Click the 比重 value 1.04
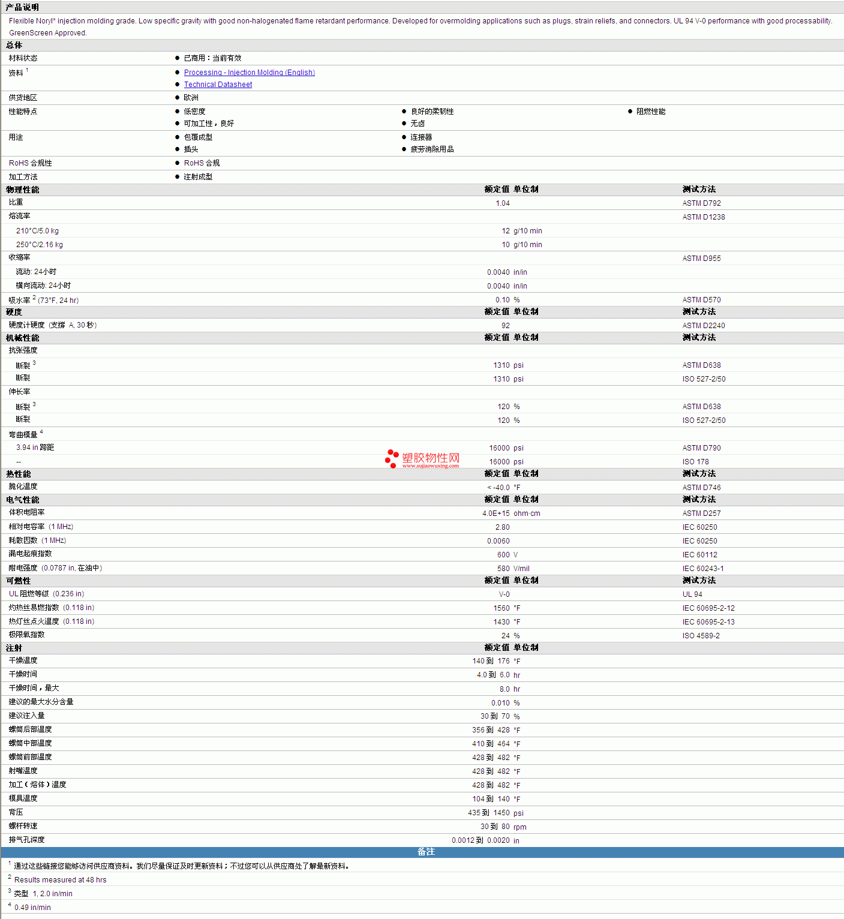This screenshot has width=844, height=919. (503, 203)
